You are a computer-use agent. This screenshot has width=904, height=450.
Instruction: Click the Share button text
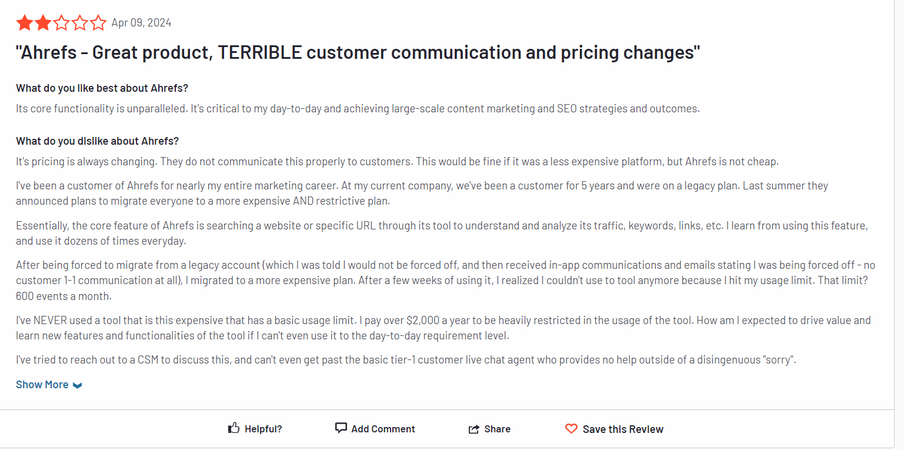[x=498, y=429]
